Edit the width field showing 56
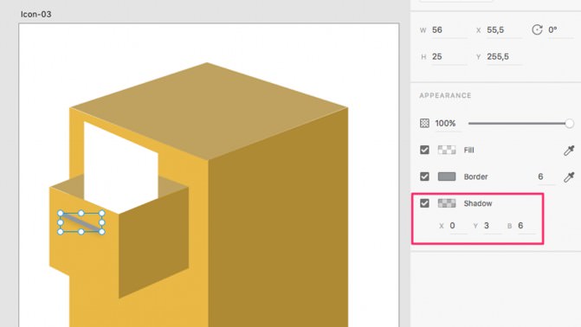Viewport: 581px width, 327px height. [449, 30]
